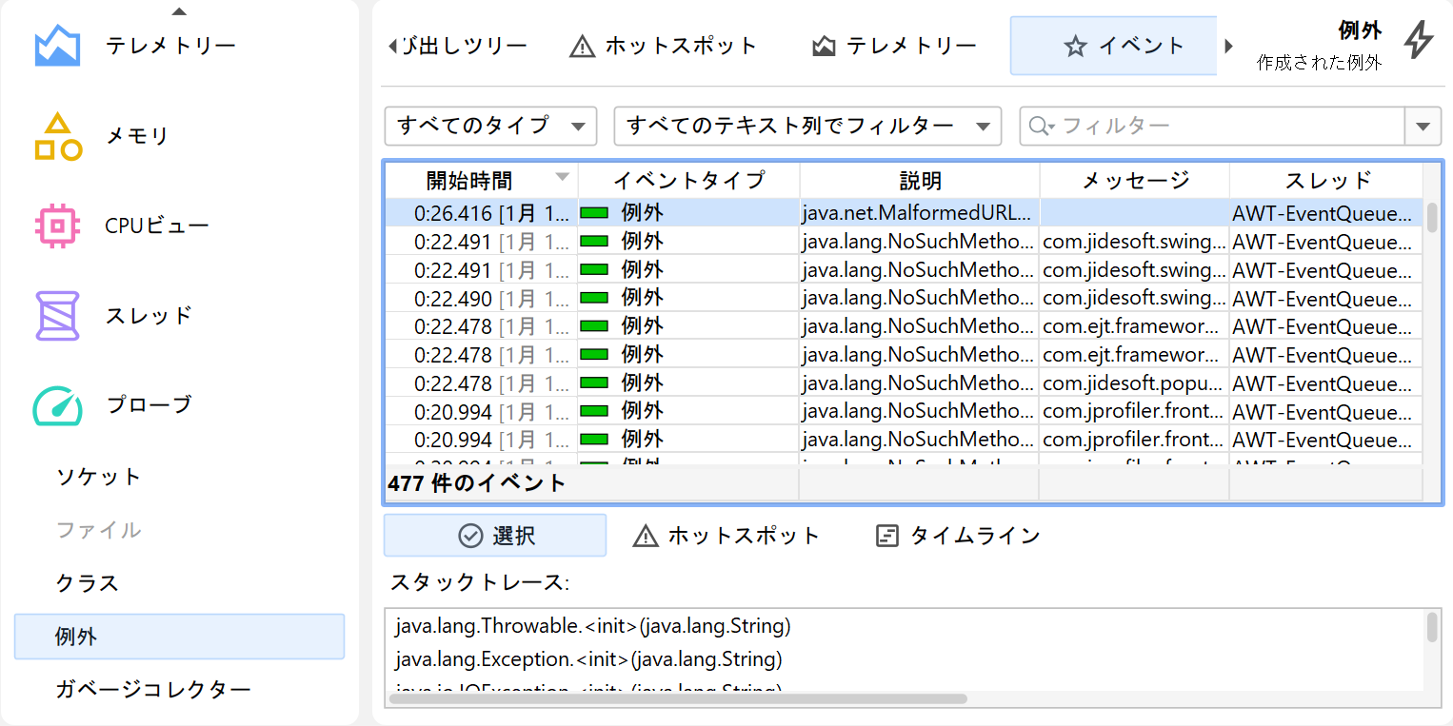This screenshot has width=1453, height=726.
Task: Click the magnifier icon in filter field
Action: coord(1040,127)
